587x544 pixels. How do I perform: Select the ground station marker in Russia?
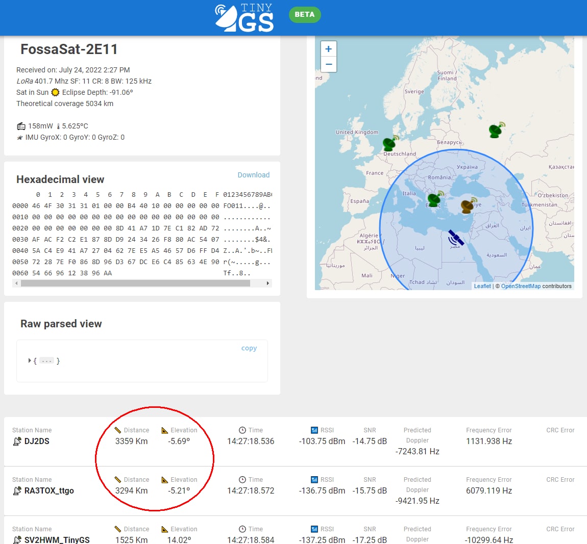[496, 131]
